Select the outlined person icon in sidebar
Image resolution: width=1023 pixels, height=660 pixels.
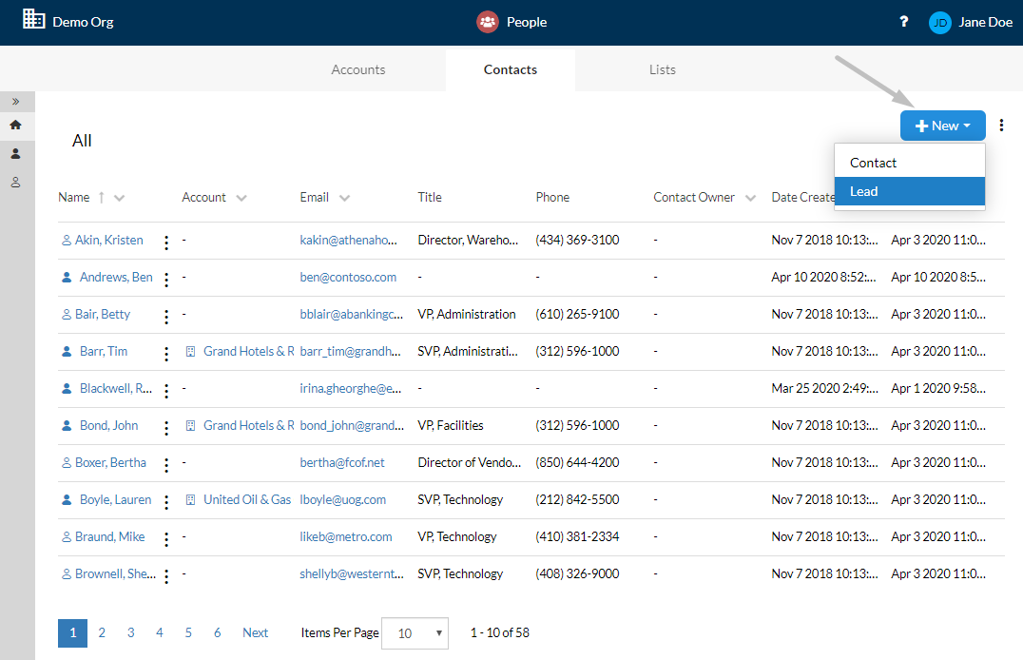tap(15, 183)
